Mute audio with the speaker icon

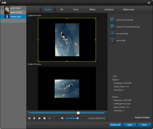(62, 118)
